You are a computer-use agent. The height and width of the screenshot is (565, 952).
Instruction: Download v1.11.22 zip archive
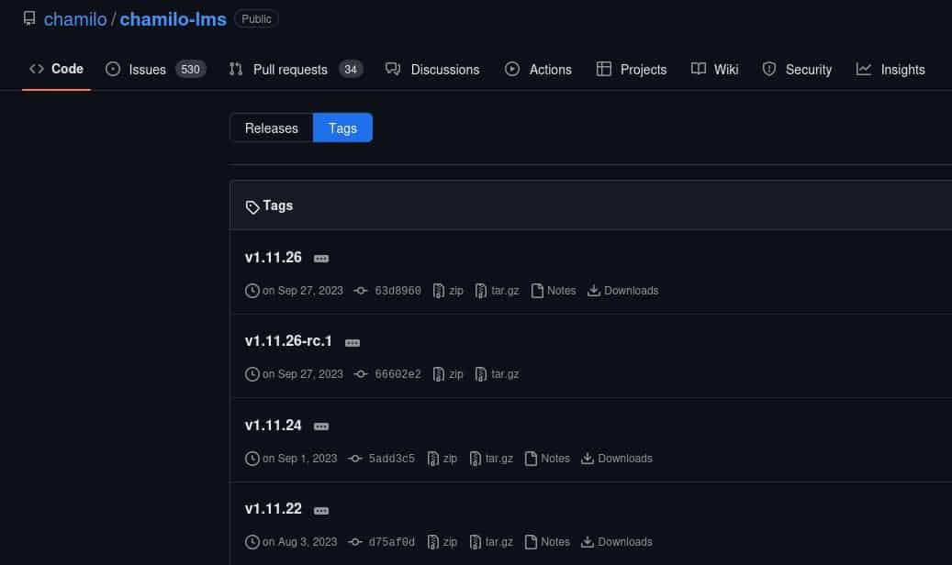[442, 542]
